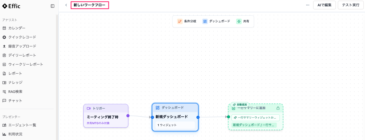Image resolution: width=365 pixels, height=140 pixels.
Task: Click the record icon beside クイックレコード
Action: tap(4, 37)
